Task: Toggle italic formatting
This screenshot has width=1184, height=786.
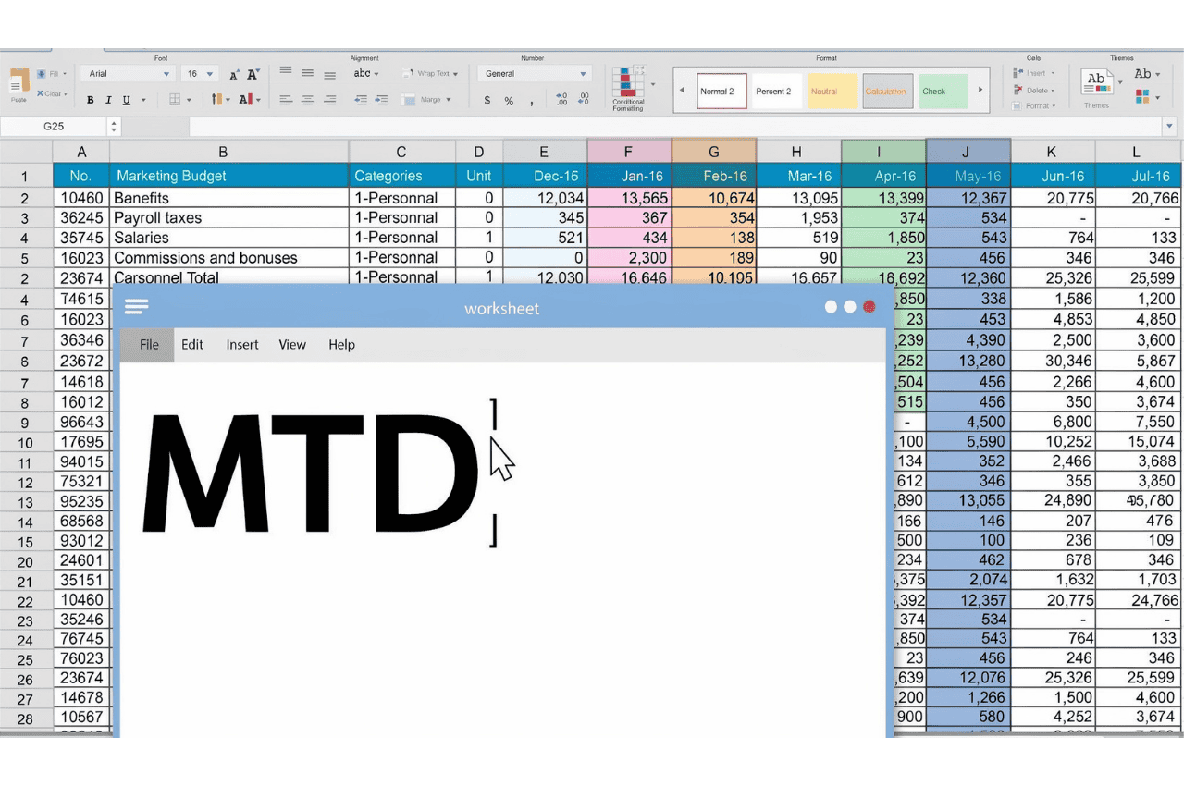Action: 108,100
